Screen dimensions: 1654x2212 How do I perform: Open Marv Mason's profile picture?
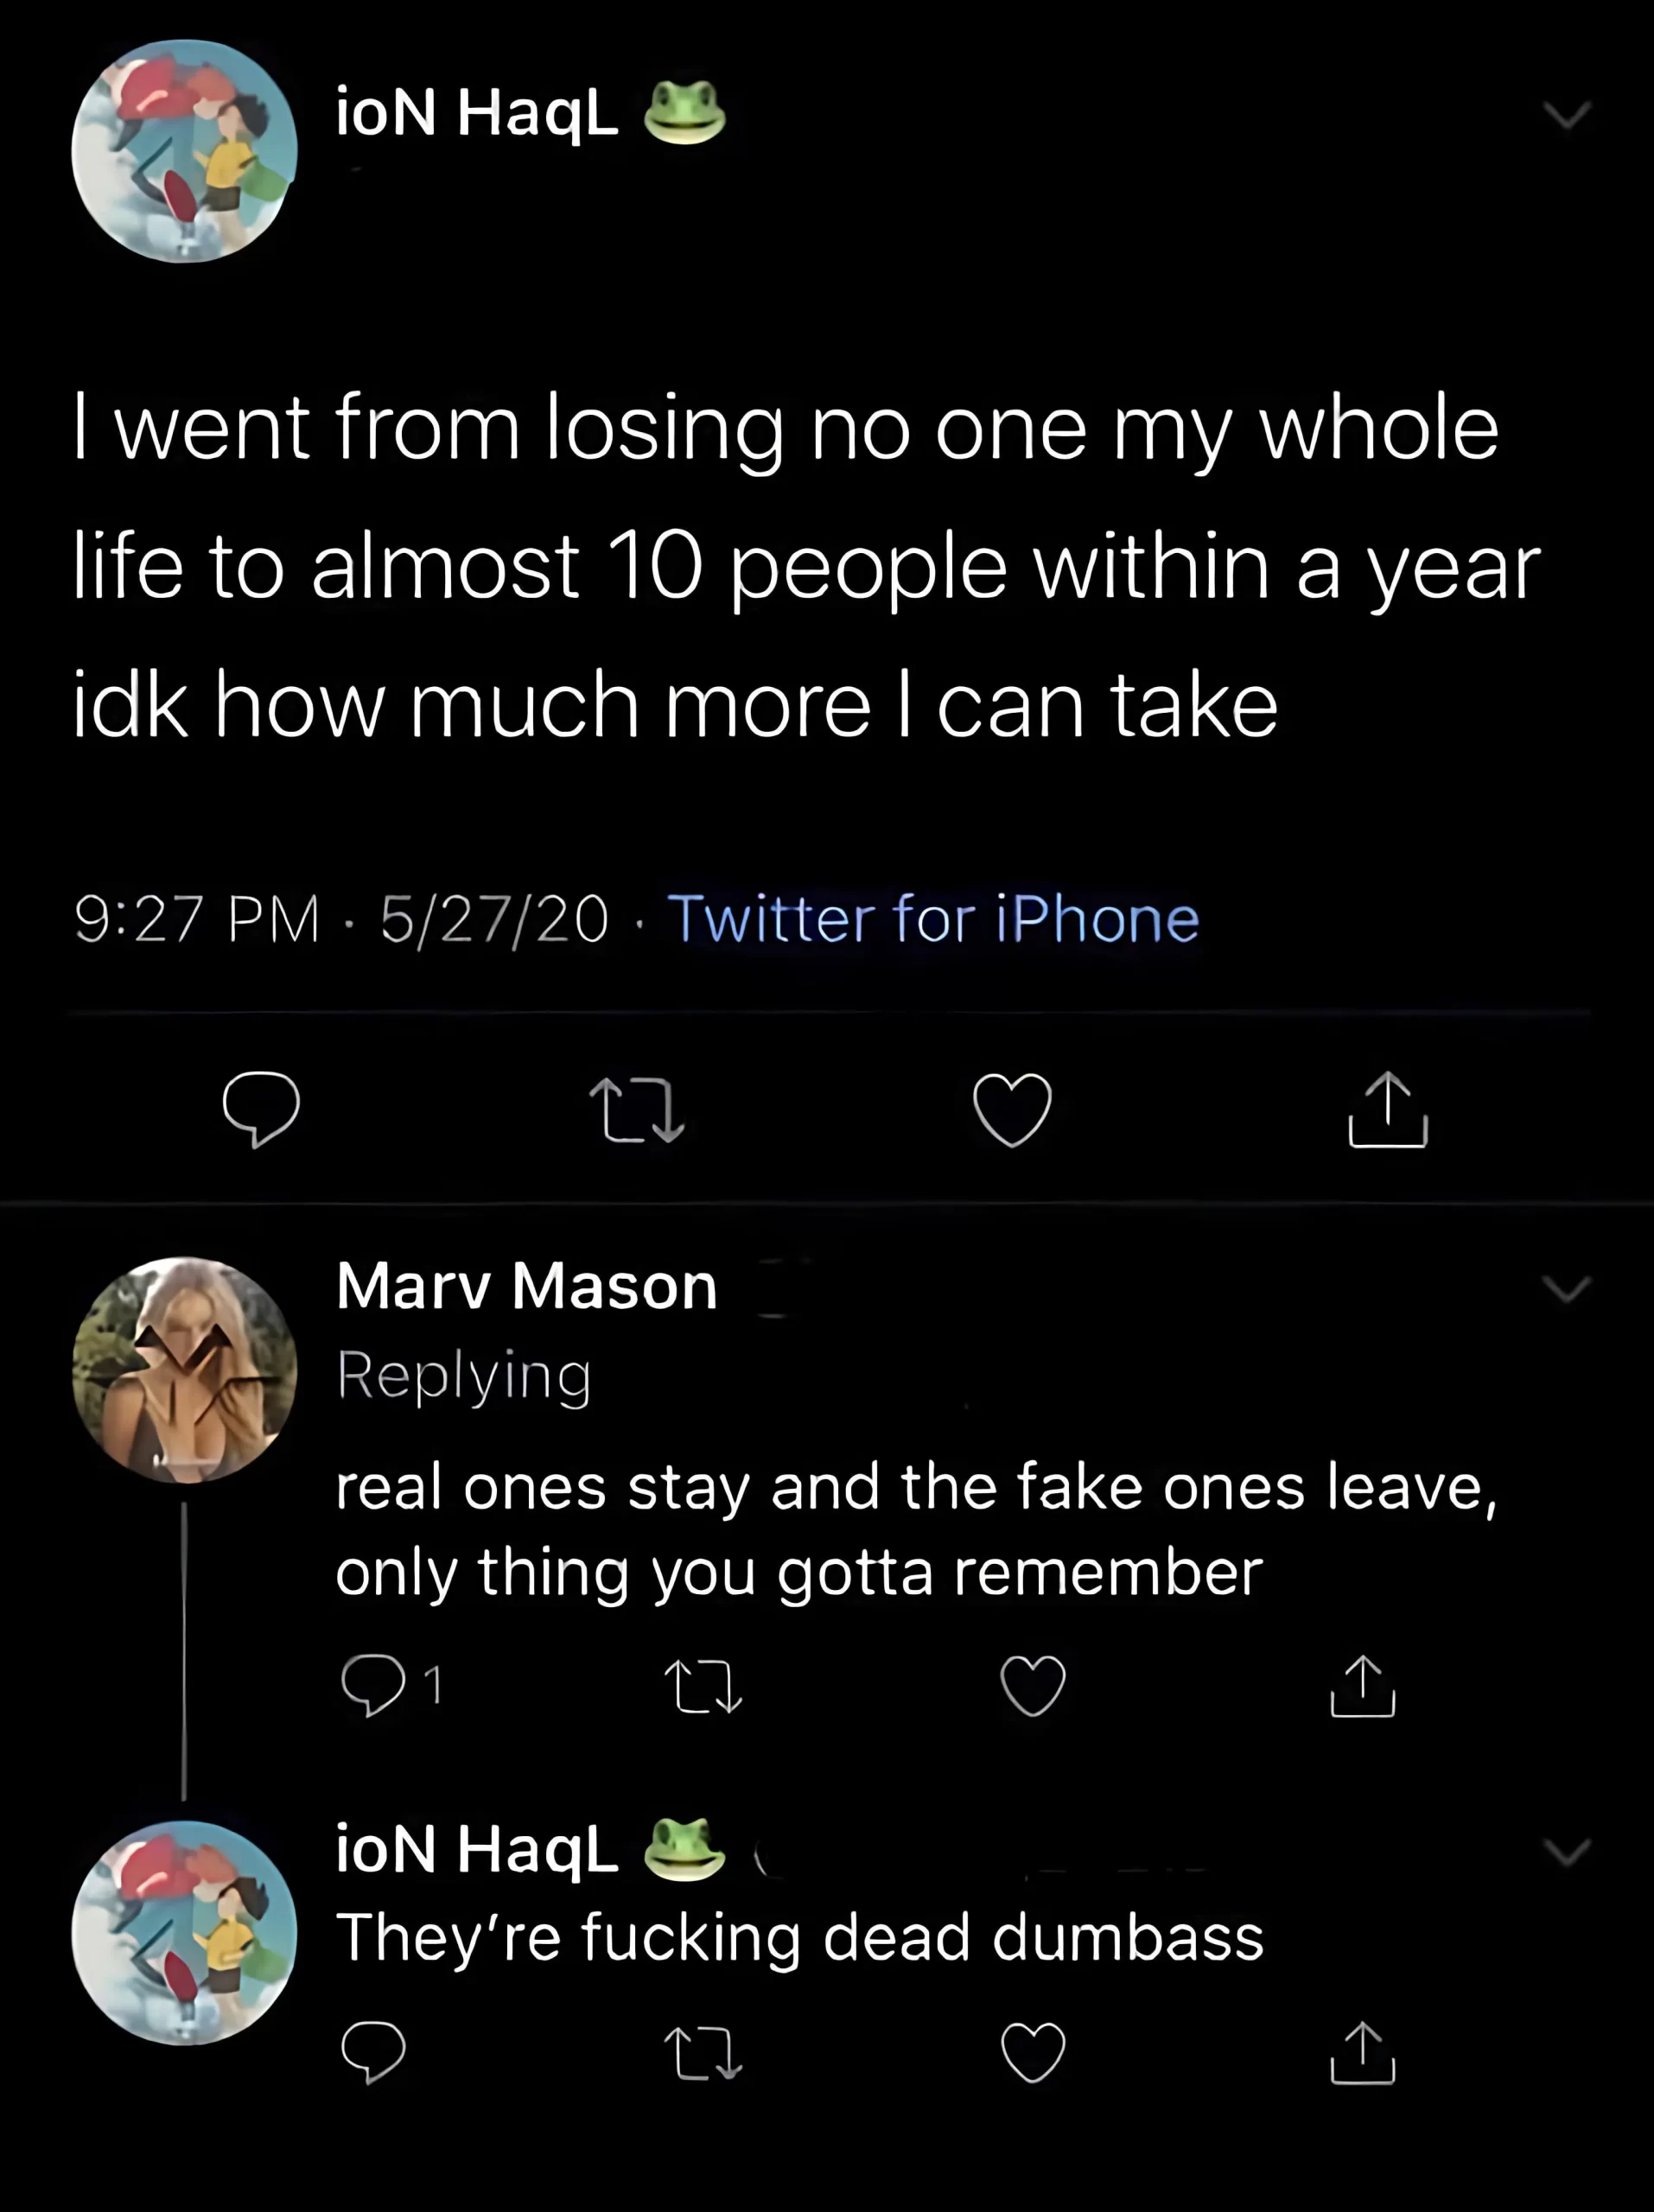(184, 1369)
